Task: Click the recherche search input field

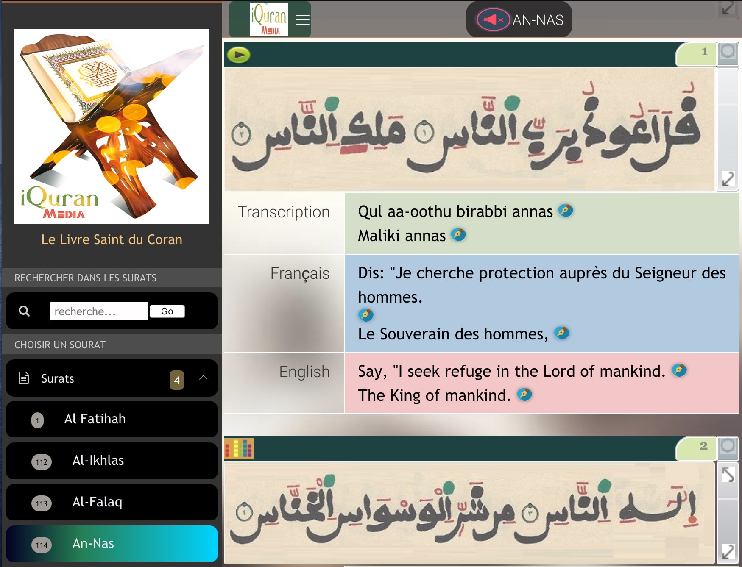Action: (99, 311)
